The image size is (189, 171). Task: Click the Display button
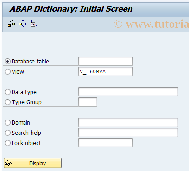pos(32,163)
